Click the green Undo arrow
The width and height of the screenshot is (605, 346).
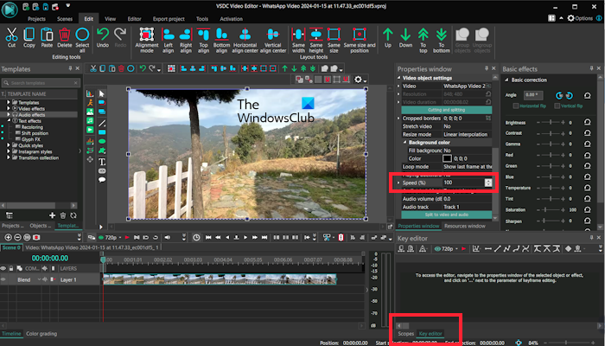[103, 35]
